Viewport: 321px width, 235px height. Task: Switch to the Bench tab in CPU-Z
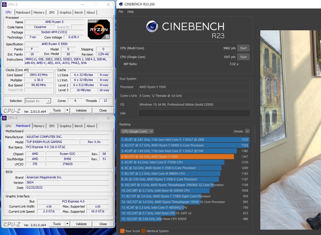79,12
